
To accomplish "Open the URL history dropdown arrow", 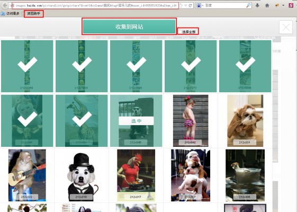I will [x=186, y=5].
